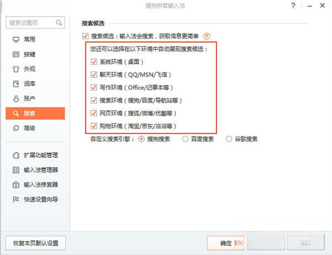This screenshot has height=255, width=332.
Task: Click the magnifier icon in search settings box
Action: coord(59,22)
